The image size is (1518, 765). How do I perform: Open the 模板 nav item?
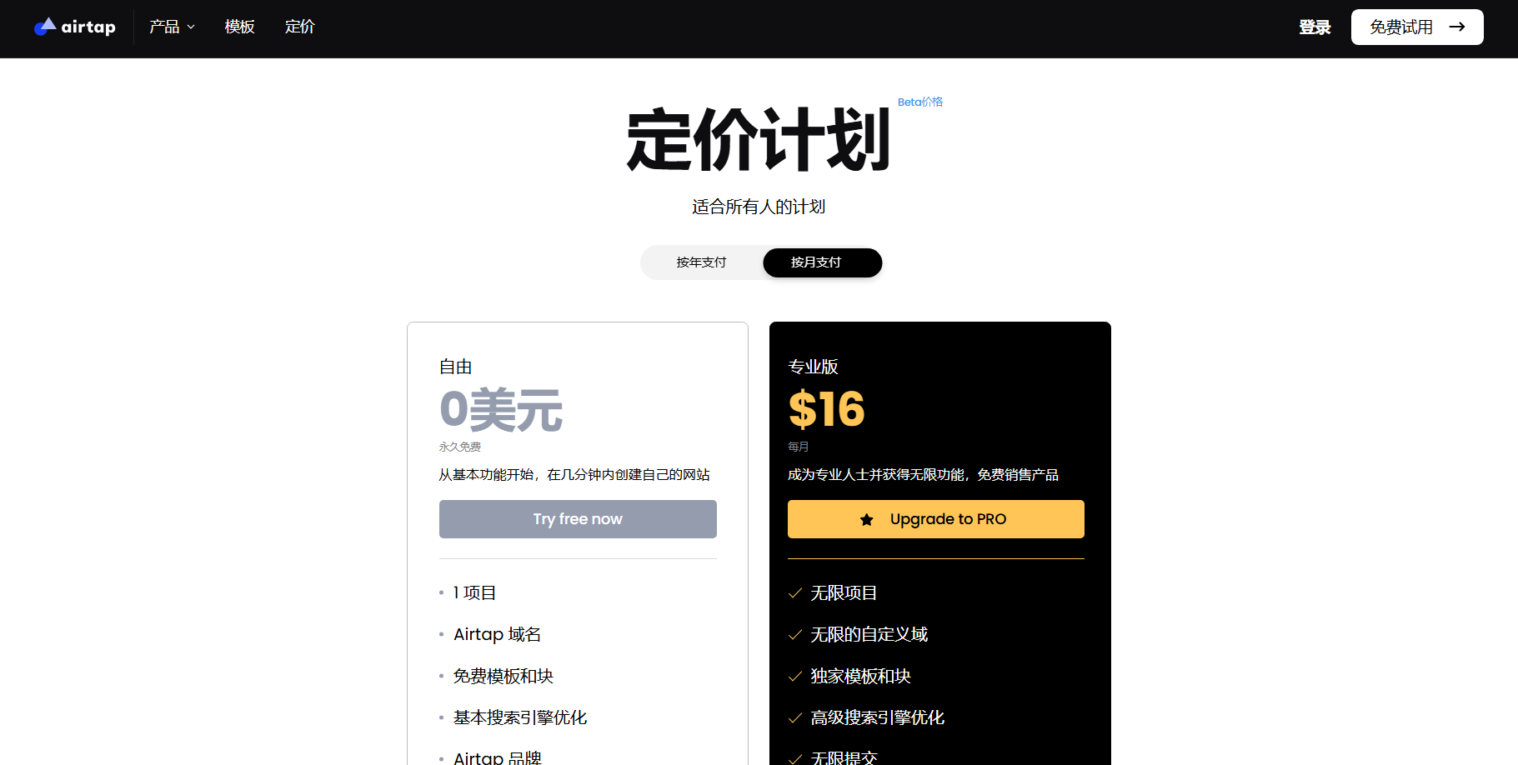239,27
